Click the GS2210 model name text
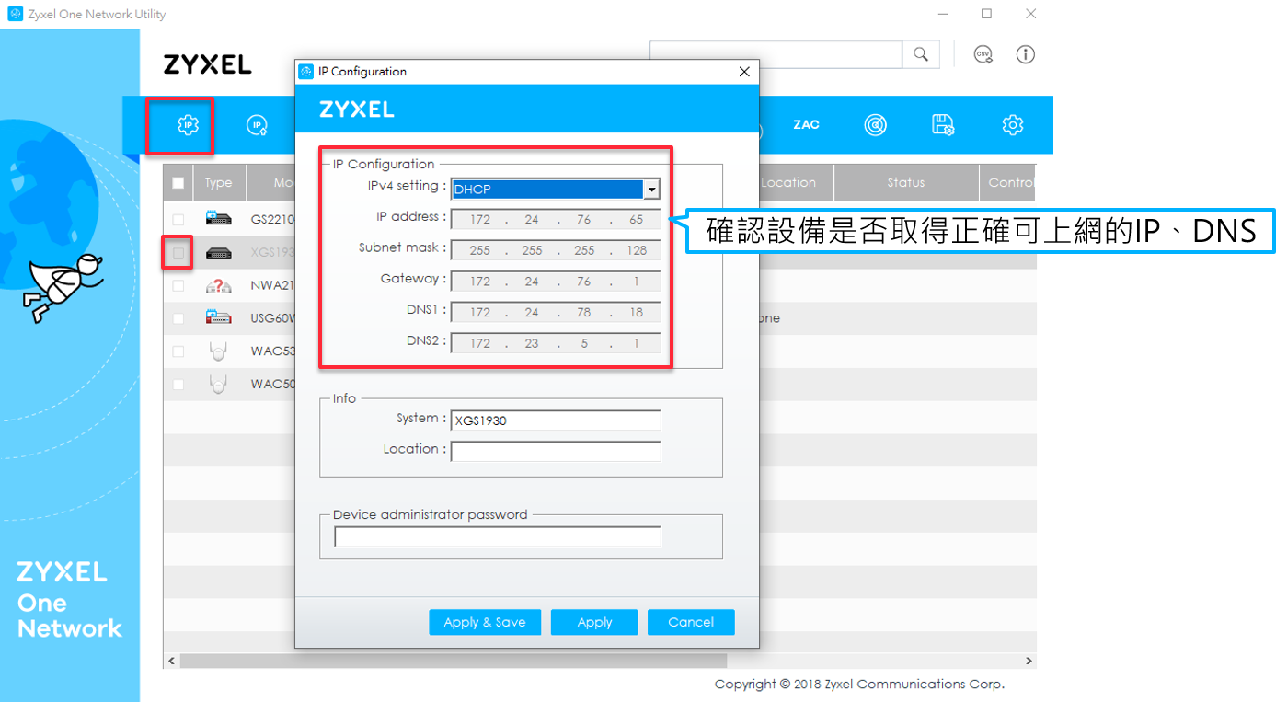Image resolution: width=1276 pixels, height=702 pixels. (272, 220)
